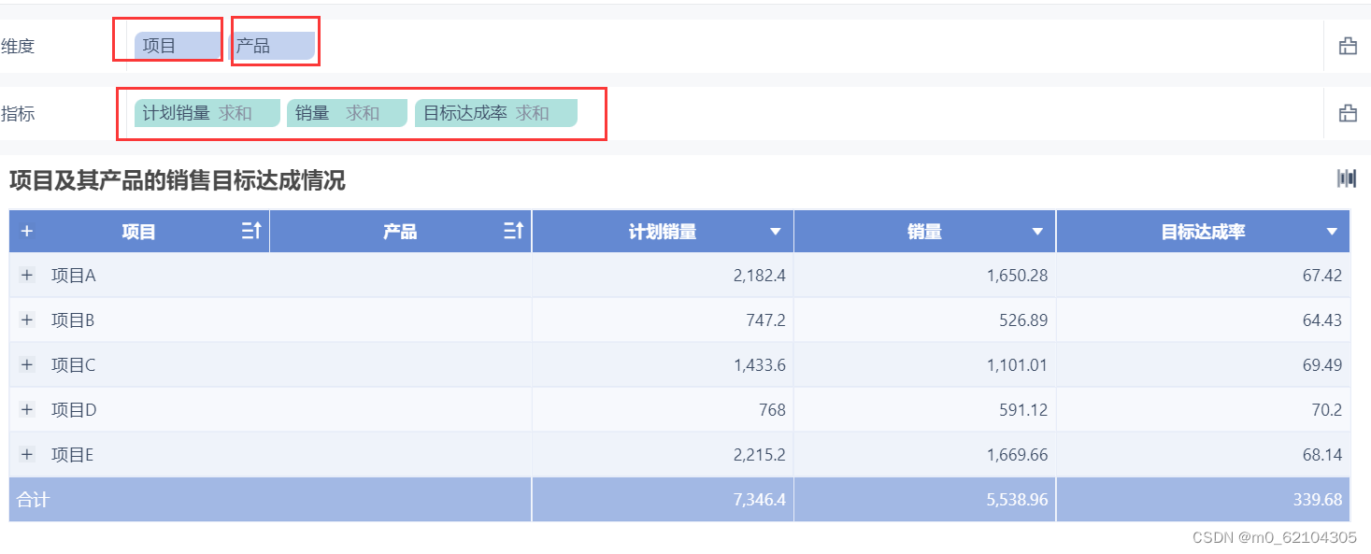Image resolution: width=1371 pixels, height=554 pixels.
Task: Click the 70.2 achievement rate cell
Action: click(x=1204, y=409)
